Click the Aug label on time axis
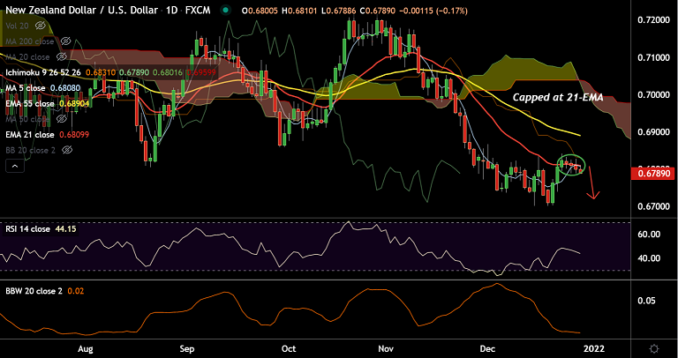Image resolution: width=678 pixels, height=358 pixels. pos(87,348)
